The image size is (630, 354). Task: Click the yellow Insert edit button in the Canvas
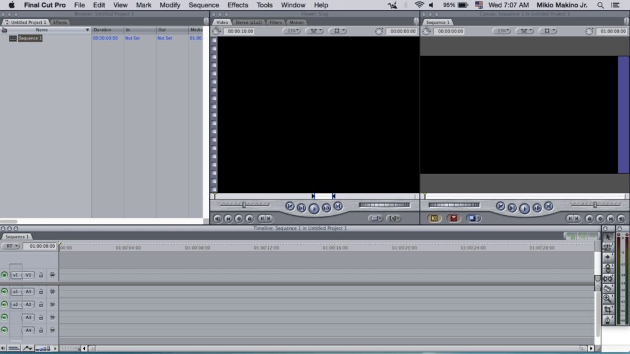pos(434,218)
